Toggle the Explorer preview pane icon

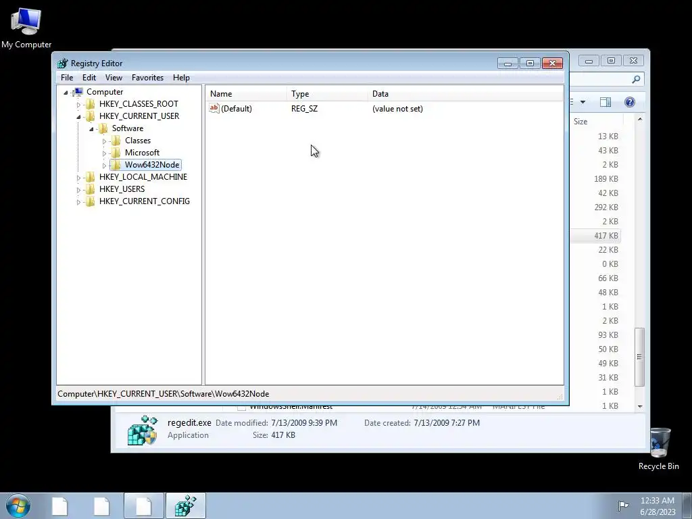[x=605, y=103]
